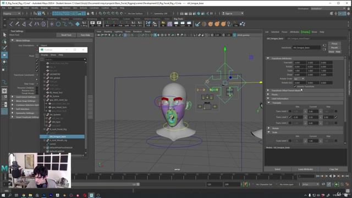Activate the Lasso select tool
This screenshot has width=352, height=198.
[4, 41]
